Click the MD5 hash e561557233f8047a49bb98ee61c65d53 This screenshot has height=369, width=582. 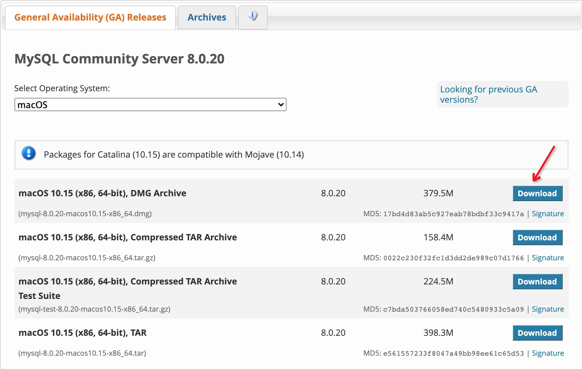pyautogui.click(x=454, y=354)
